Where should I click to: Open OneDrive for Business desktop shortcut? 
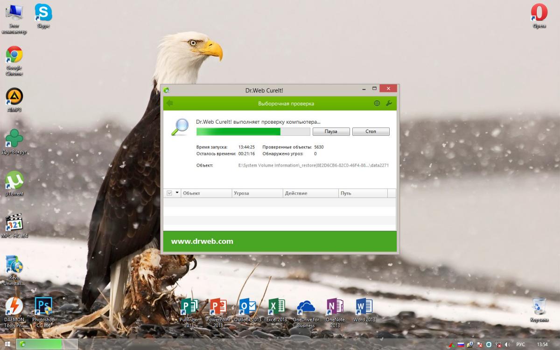306,312
